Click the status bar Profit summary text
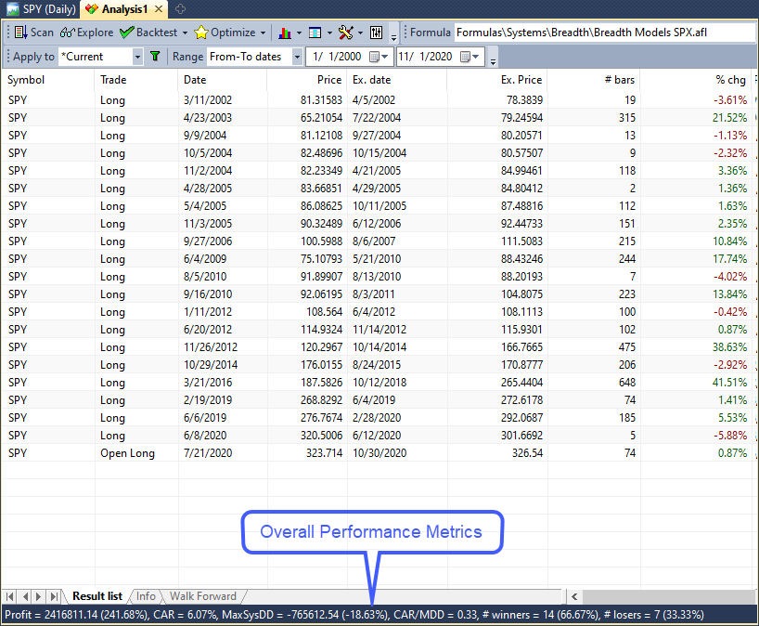Image resolution: width=759 pixels, height=626 pixels. (76, 615)
